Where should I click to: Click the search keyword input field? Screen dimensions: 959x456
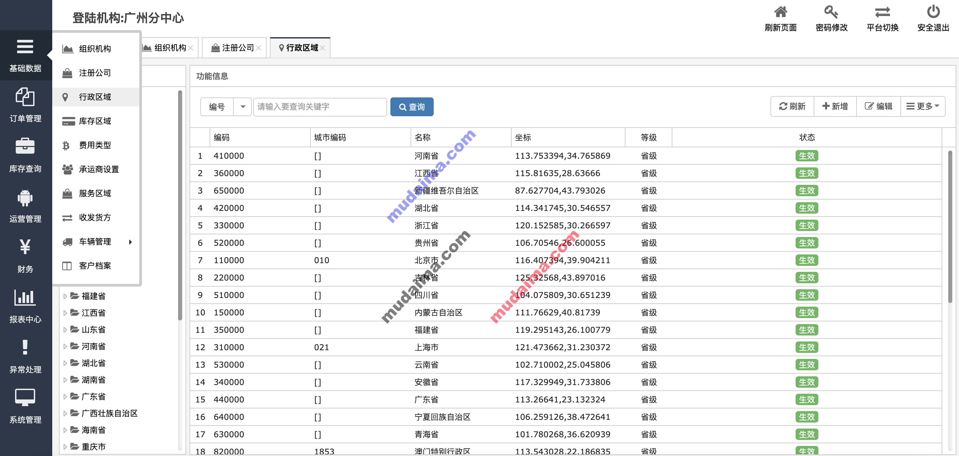tap(320, 107)
